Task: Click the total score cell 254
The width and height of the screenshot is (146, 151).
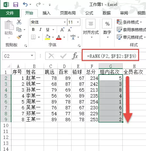Action: pyautogui.click(x=92, y=102)
